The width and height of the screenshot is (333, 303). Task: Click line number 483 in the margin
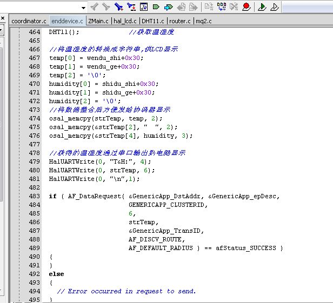pyautogui.click(x=34, y=196)
